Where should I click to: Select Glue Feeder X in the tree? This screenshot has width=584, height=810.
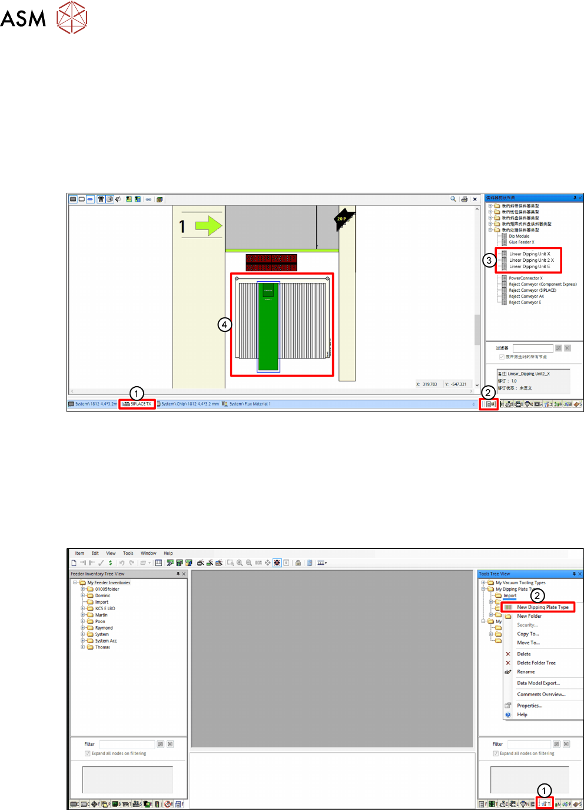(521, 242)
